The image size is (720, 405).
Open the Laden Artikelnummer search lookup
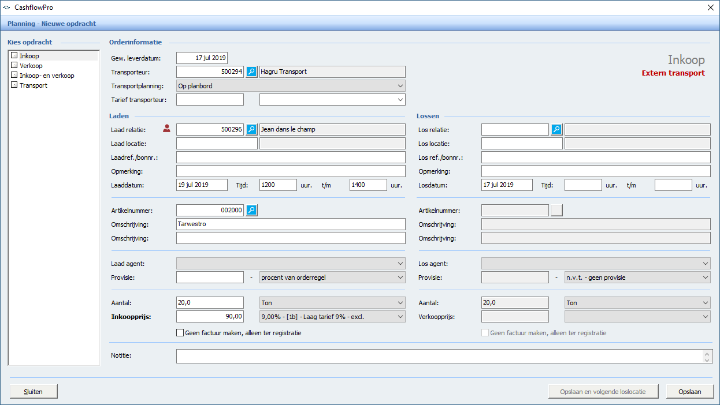pos(251,210)
